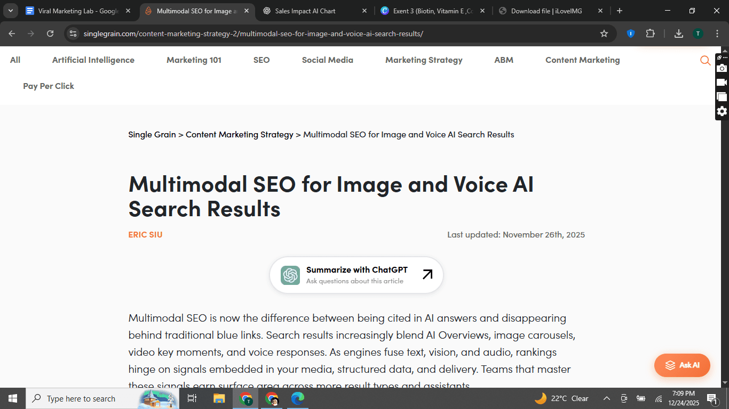Open a new tab with plus button
729x409 pixels.
[x=619, y=11]
